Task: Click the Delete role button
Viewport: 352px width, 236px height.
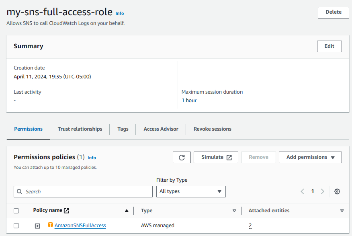Action: click(334, 12)
